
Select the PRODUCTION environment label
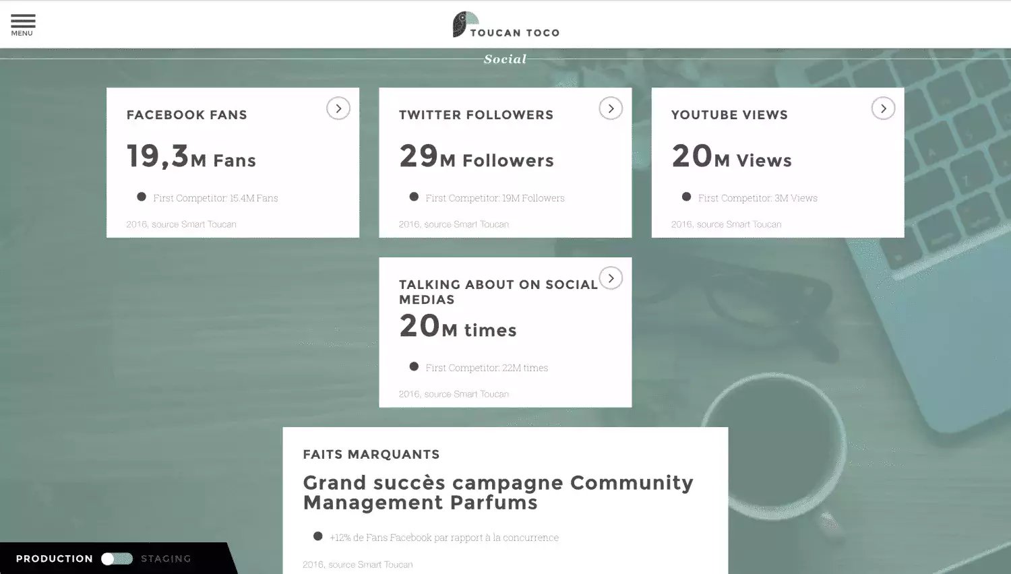55,559
